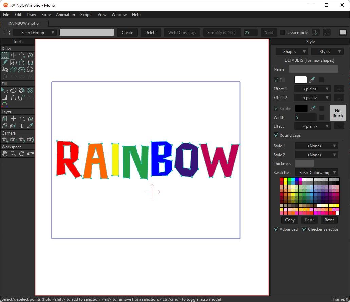This screenshot has width=350, height=302.
Task: Choose the Draw Shape tool
Action: click(x=13, y=62)
